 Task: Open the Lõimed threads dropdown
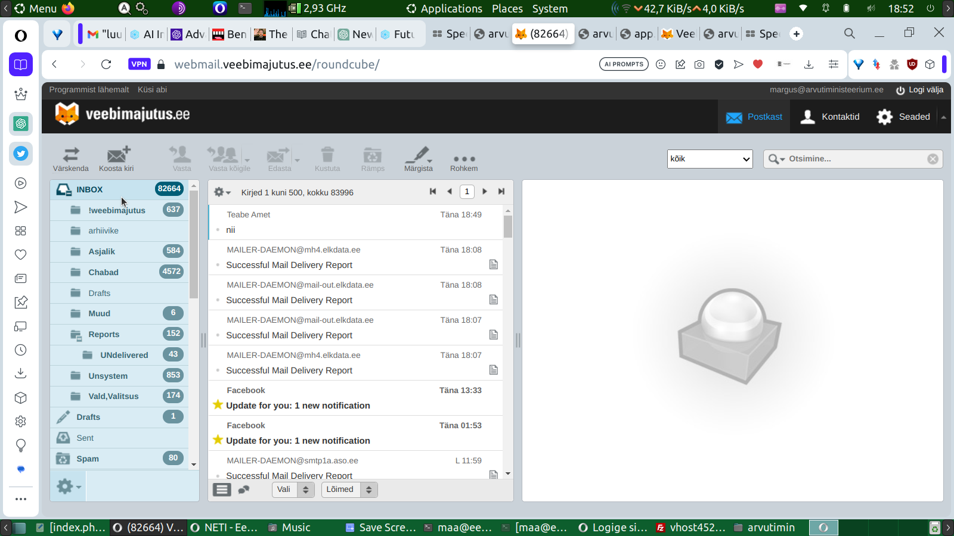(349, 490)
